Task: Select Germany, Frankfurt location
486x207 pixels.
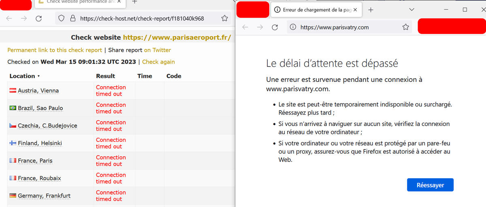Action: click(x=44, y=196)
